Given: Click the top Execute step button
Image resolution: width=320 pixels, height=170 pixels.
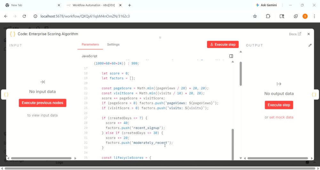Looking at the screenshot, I should pos(223,45).
